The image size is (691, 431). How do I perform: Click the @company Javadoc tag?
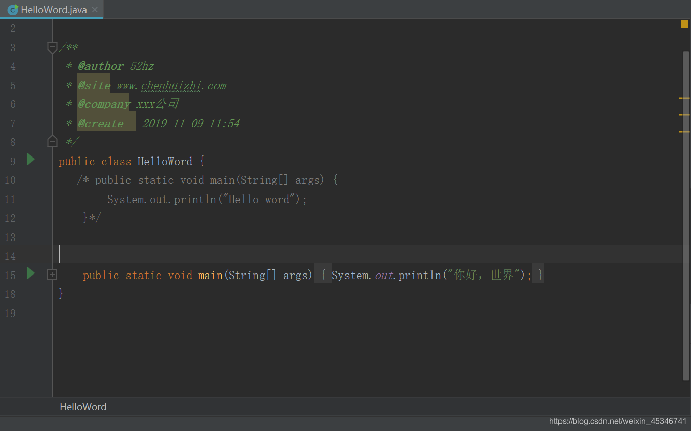(104, 104)
